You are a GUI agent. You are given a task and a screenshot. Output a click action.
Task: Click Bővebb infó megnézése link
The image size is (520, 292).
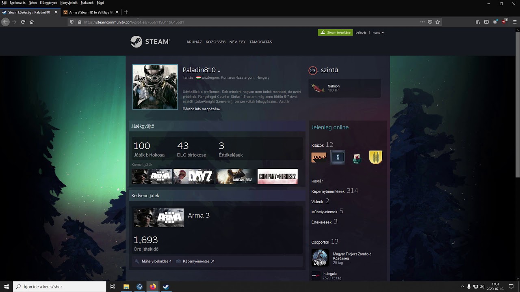tap(201, 109)
